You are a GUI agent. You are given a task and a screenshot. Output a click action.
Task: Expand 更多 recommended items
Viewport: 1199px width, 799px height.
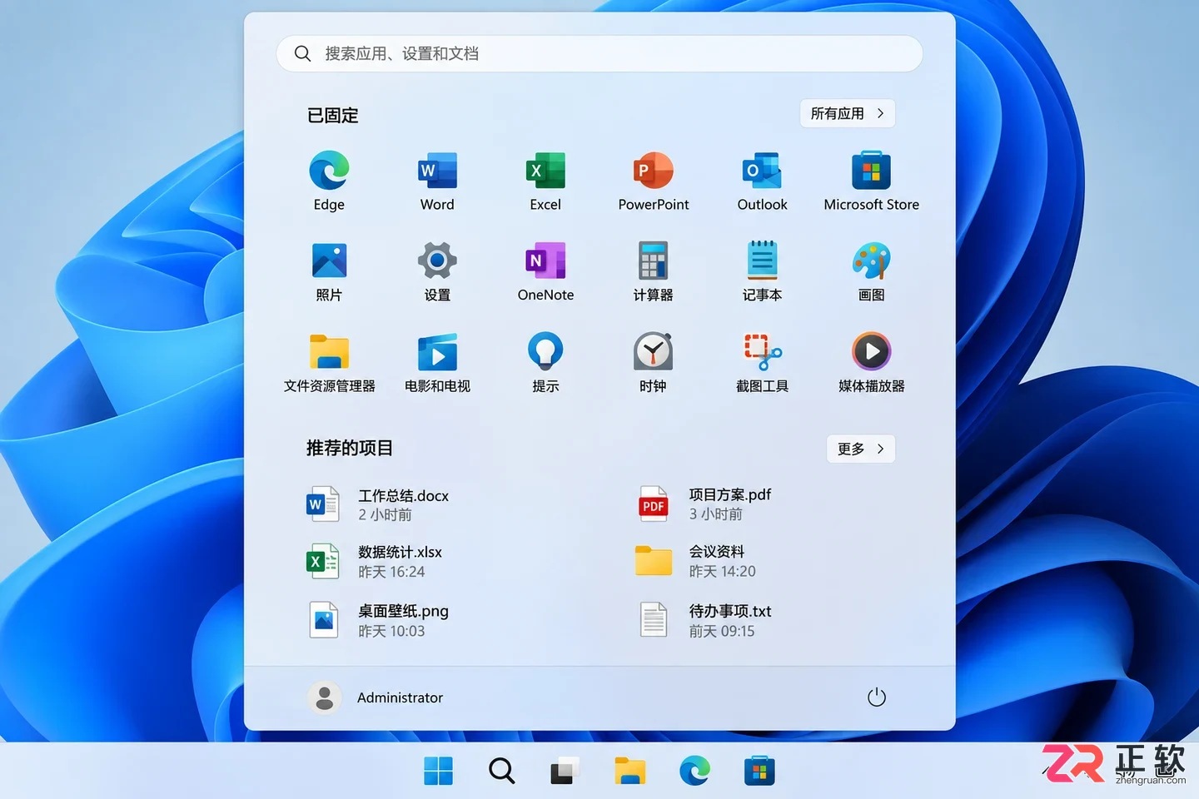[x=861, y=449]
